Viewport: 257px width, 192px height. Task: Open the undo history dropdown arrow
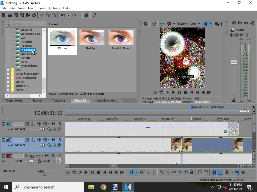click(68, 15)
